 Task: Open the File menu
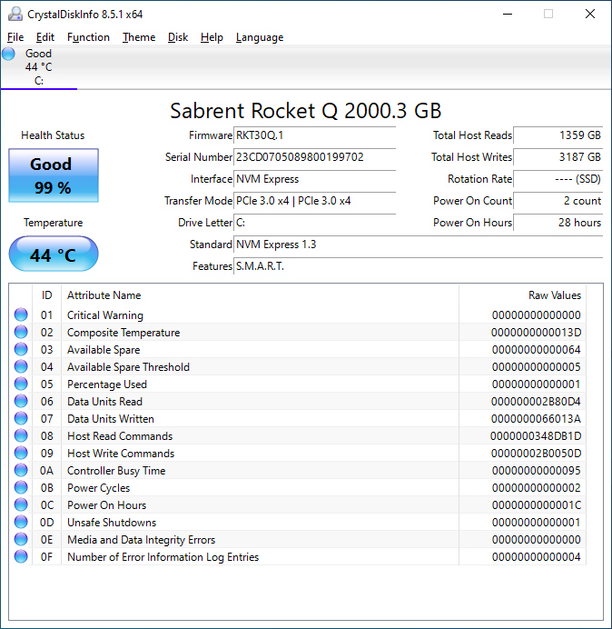click(15, 37)
